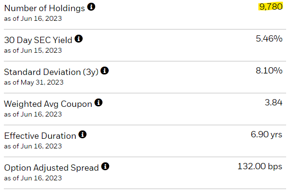Click the 8.10% standard deviation value
The width and height of the screenshot is (289, 191).
point(269,71)
